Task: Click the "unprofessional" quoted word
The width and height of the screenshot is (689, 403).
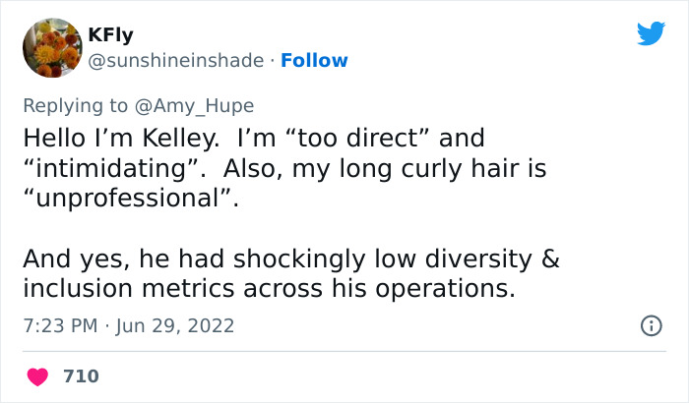Action: pyautogui.click(x=131, y=199)
